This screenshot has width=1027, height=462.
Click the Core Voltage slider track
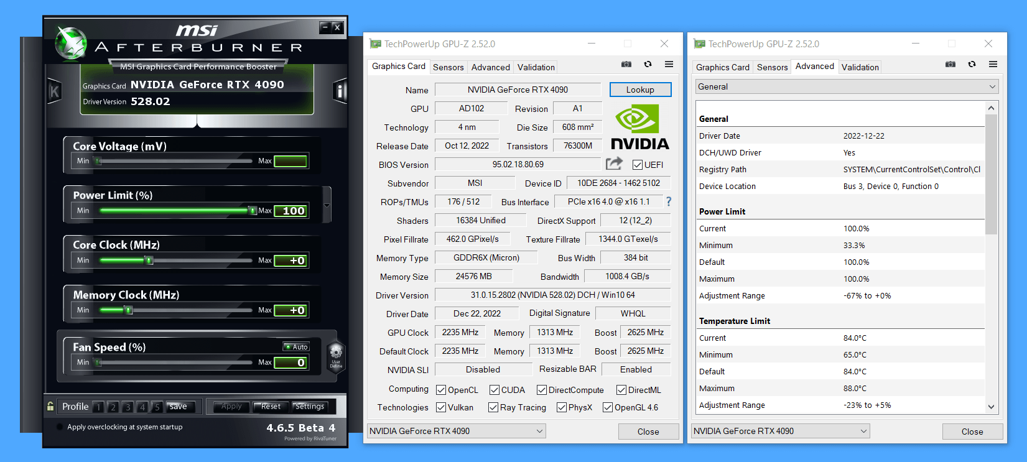[x=174, y=161]
